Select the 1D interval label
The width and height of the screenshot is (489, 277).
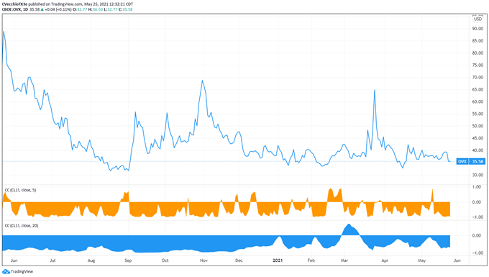(26, 9)
